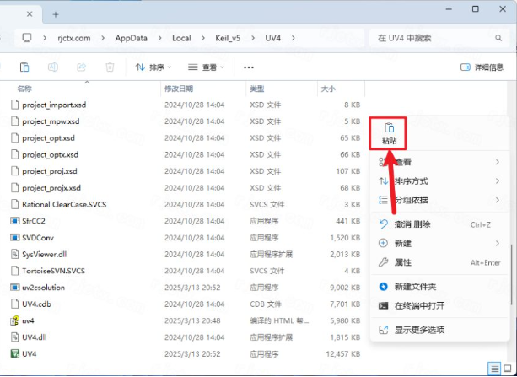517x377 pixels.
Task: Sort by 名称 column header
Action: [x=24, y=89]
